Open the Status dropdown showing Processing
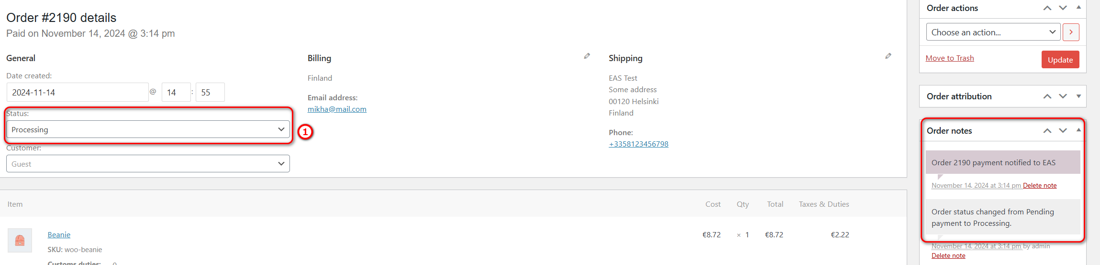This screenshot has height=265, width=1100. pyautogui.click(x=148, y=129)
